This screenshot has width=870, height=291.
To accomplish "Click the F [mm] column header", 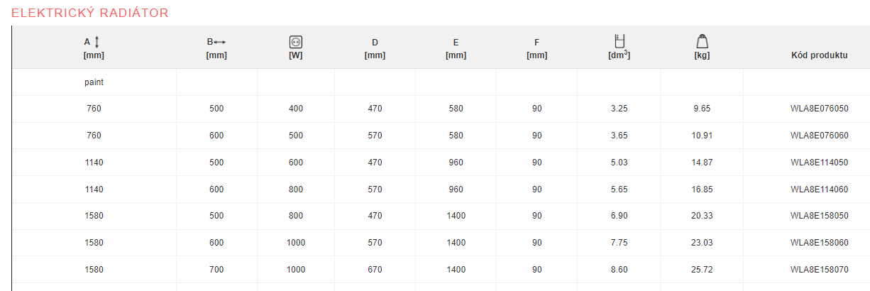I will click(x=536, y=48).
